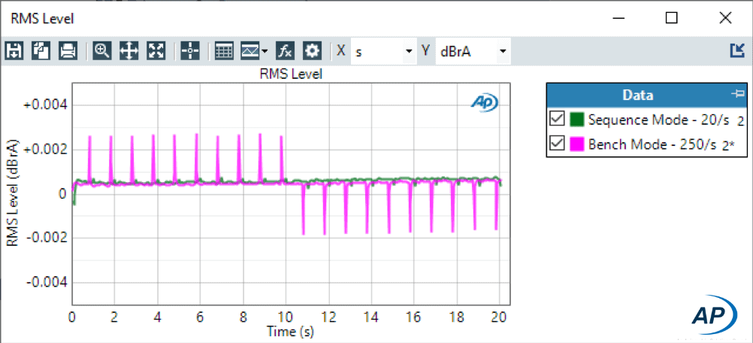This screenshot has width=753, height=343.
Task: Click the copy graph icon
Action: click(41, 51)
